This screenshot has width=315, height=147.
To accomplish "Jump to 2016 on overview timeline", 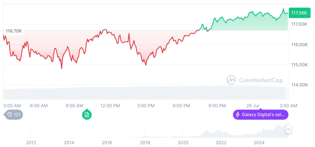I will point(107,142).
